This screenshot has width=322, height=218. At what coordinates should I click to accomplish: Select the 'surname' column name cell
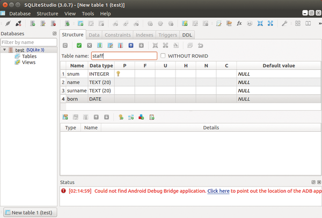pos(77,91)
